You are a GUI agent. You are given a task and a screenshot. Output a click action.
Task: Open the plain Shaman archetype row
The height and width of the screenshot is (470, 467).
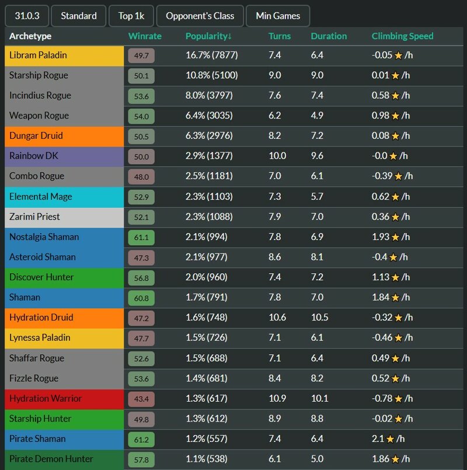(64, 298)
